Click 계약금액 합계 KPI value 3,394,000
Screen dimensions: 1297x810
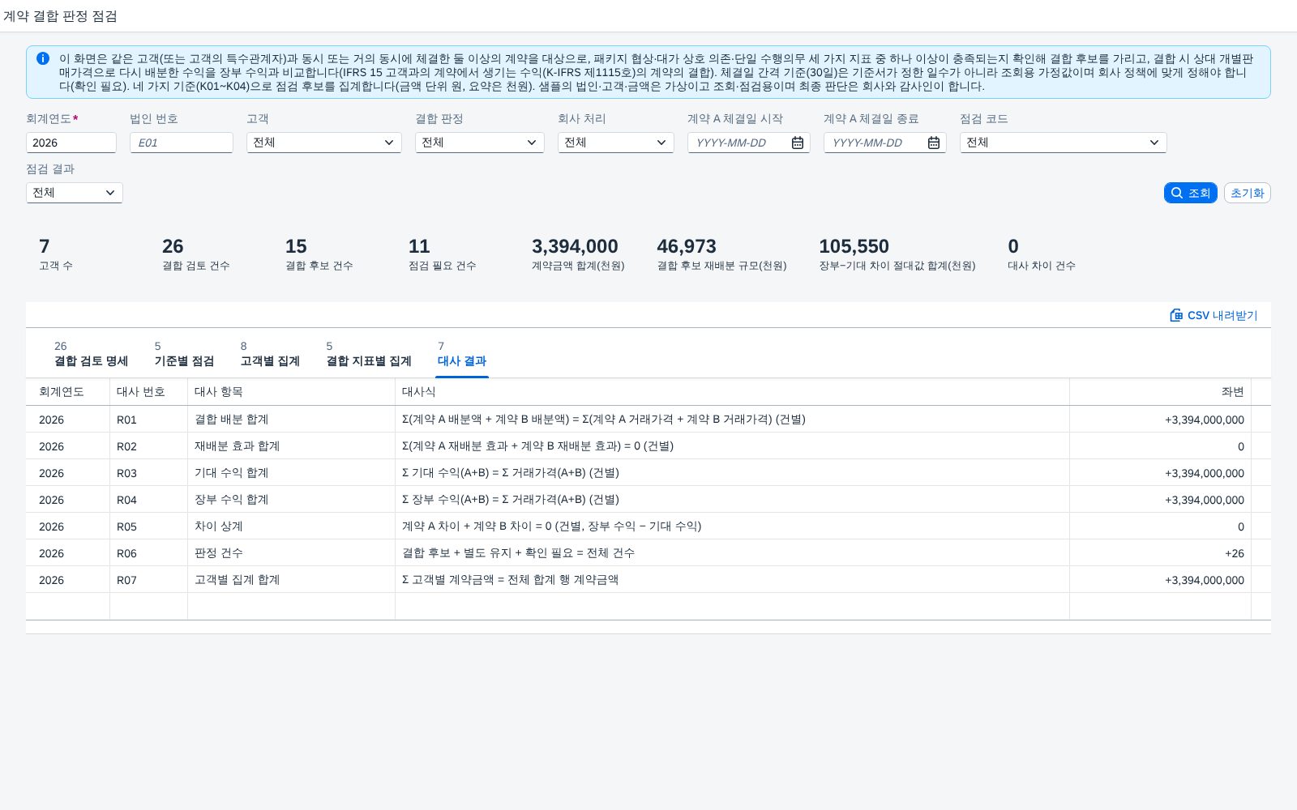[575, 246]
